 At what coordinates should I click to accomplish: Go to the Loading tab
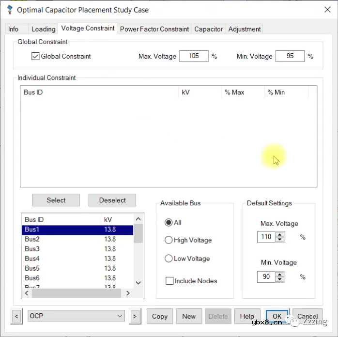tap(43, 29)
